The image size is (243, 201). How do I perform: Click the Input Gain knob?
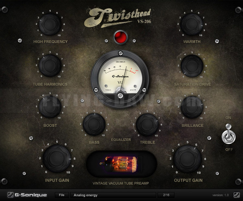(x=57, y=159)
